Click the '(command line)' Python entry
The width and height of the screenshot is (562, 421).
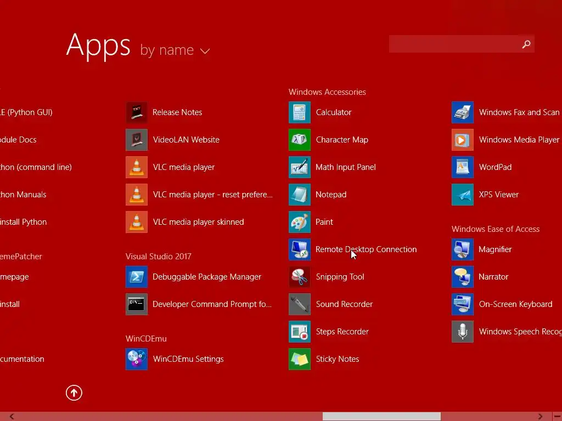point(36,167)
